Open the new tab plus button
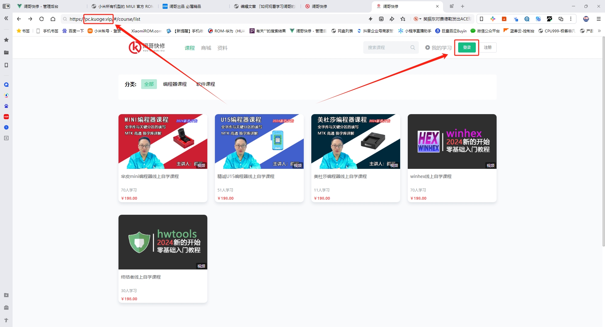 463,6
